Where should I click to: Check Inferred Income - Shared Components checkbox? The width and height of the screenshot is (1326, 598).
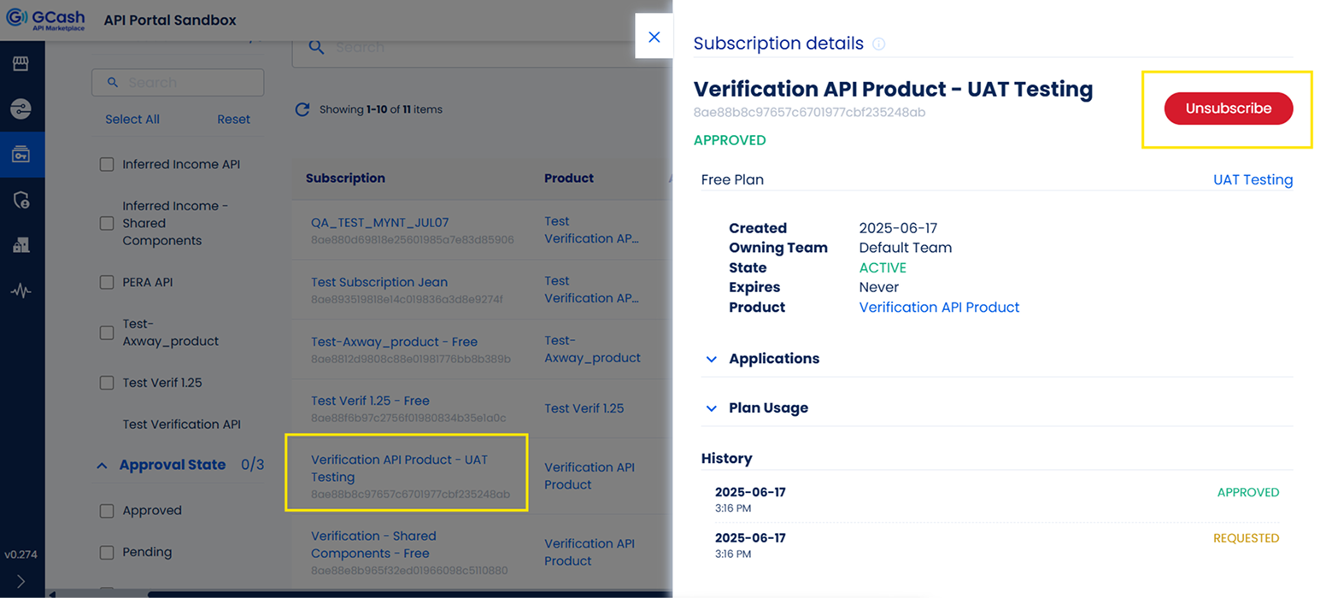coord(107,223)
